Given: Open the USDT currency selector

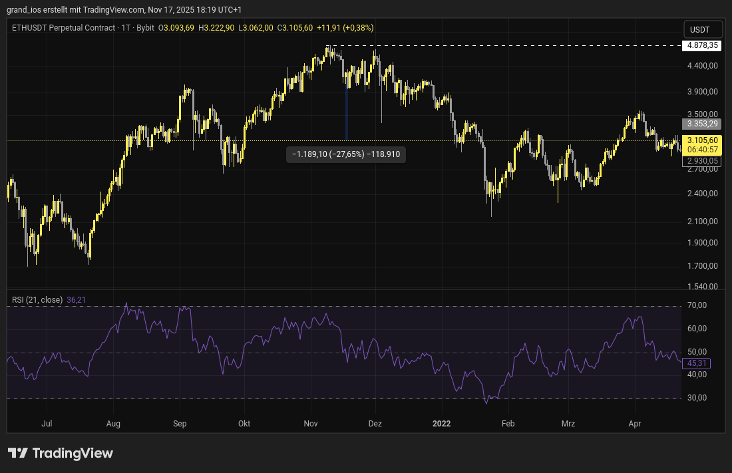Looking at the screenshot, I should pyautogui.click(x=702, y=29).
